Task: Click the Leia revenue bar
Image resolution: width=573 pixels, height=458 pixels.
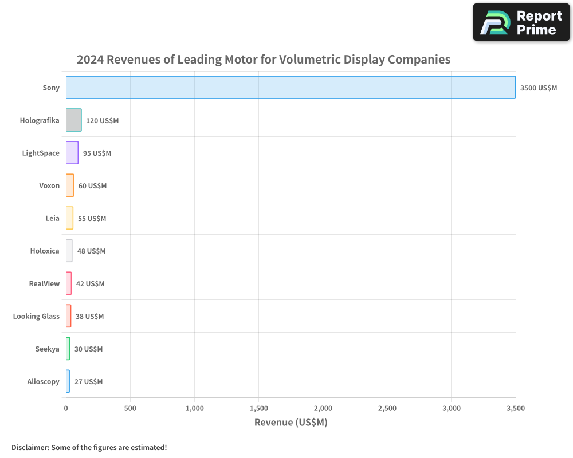Action: [69, 218]
